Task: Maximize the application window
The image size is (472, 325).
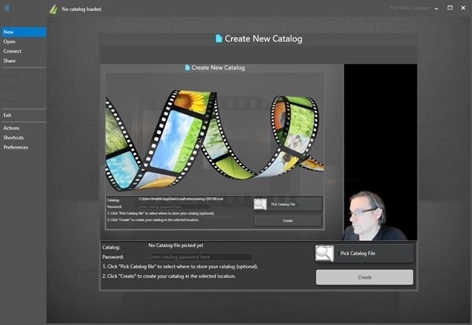Action: 450,8
